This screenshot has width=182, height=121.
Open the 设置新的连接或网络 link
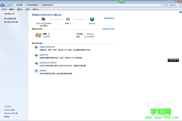47,47
